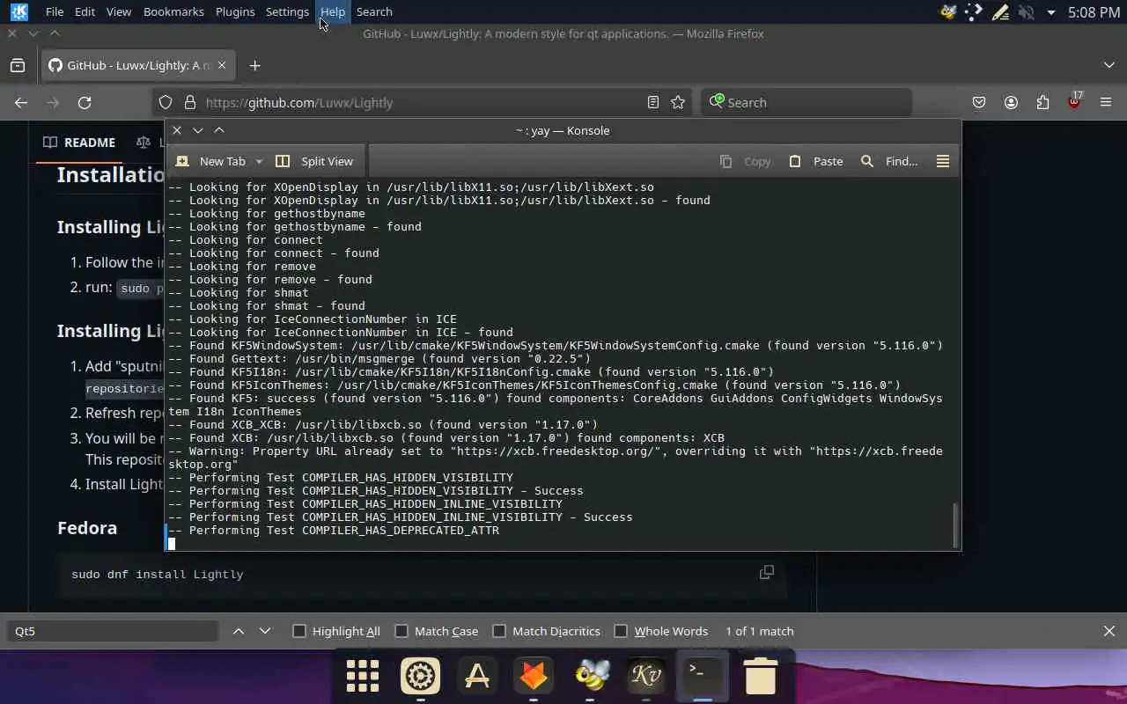Click the Save to Pocket icon
This screenshot has width=1127, height=704.
point(979,102)
